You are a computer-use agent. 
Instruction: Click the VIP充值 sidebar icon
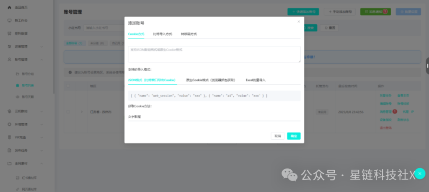[10, 137]
